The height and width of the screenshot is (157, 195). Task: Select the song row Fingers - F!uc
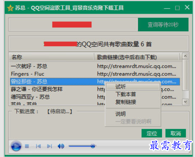click(95, 74)
